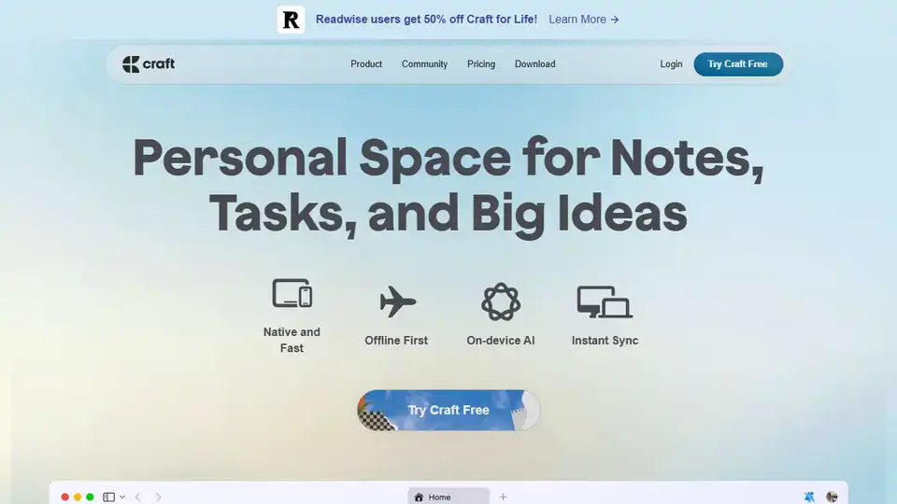Viewport: 897px width, 504px height.
Task: Open the user avatar in app preview
Action: [x=832, y=497]
